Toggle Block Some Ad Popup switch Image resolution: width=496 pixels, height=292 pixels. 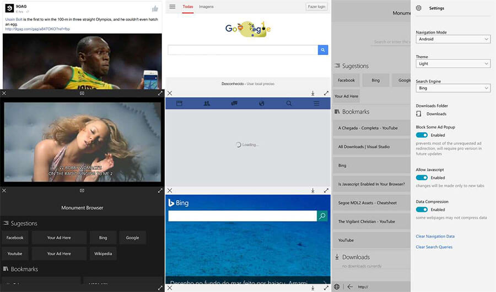pos(422,135)
